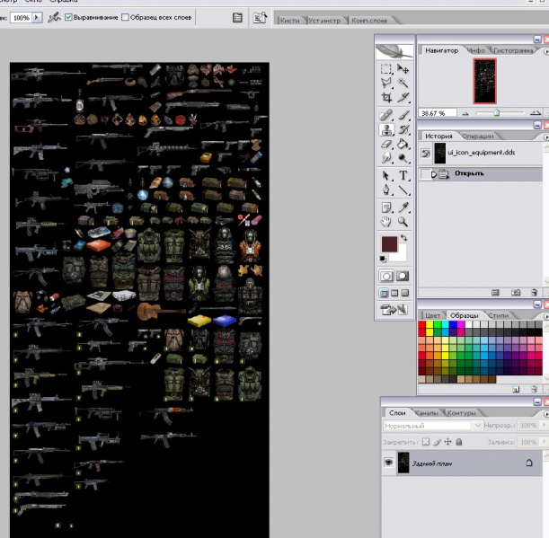Activate the Eyedropper tool

[403, 207]
